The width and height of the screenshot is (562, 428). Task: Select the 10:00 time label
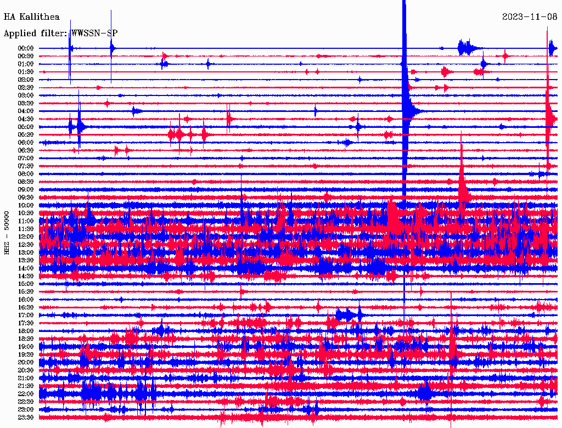coord(26,205)
